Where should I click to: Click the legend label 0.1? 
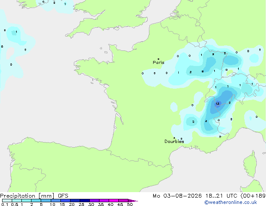5,204
